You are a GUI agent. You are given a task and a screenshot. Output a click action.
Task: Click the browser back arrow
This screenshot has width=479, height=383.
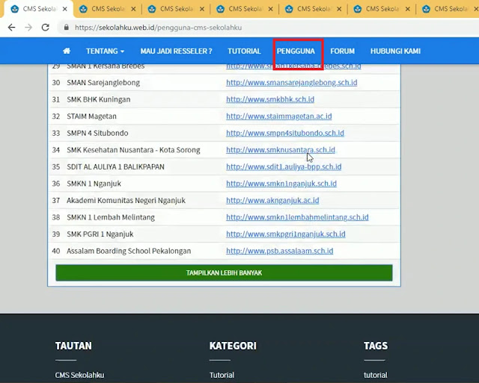[12, 28]
